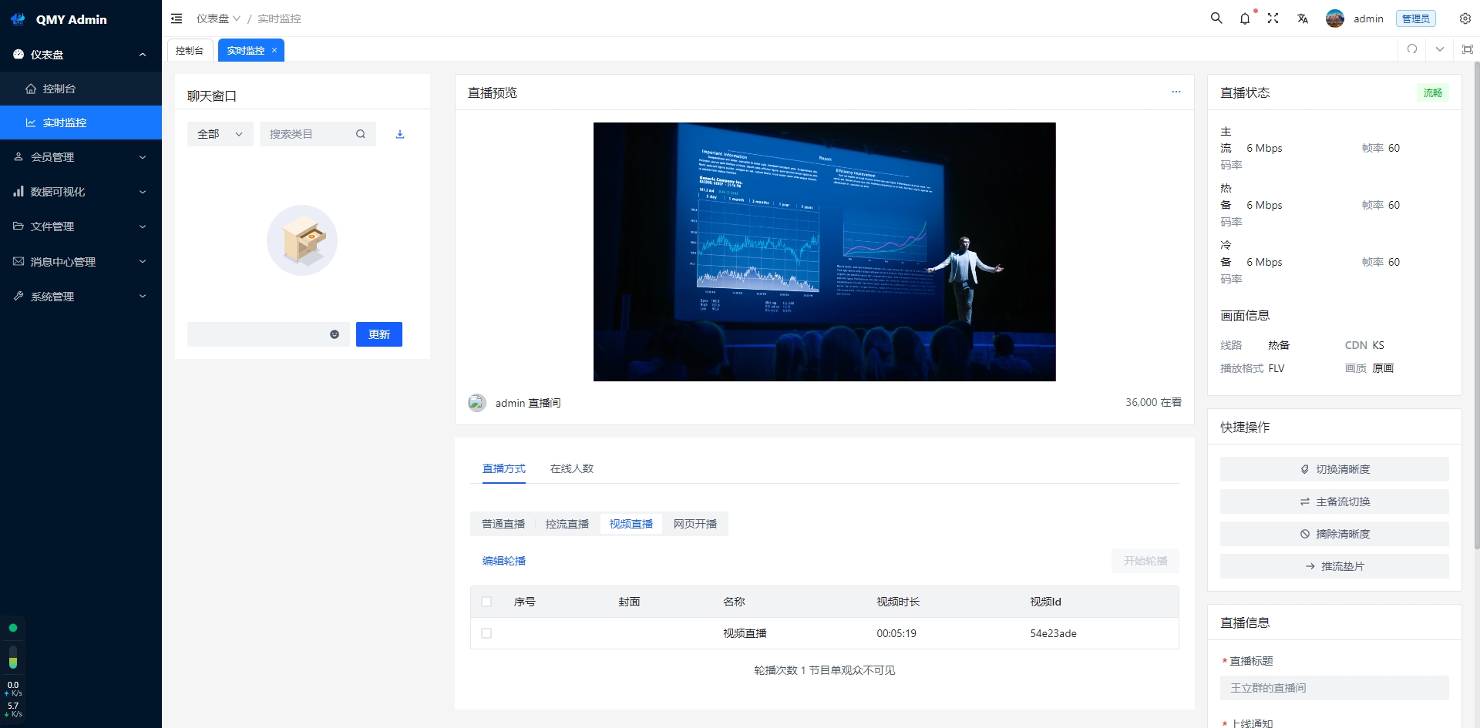Expand 消息中心管理 menu chevron

143,261
